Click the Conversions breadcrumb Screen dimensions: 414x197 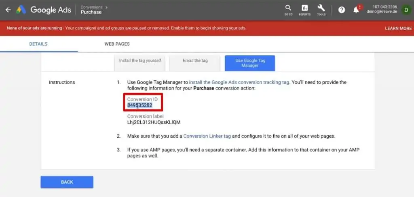tap(91, 7)
